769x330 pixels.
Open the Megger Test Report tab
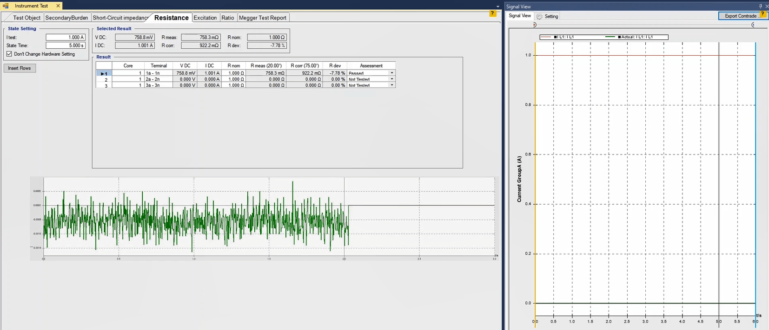(x=263, y=18)
